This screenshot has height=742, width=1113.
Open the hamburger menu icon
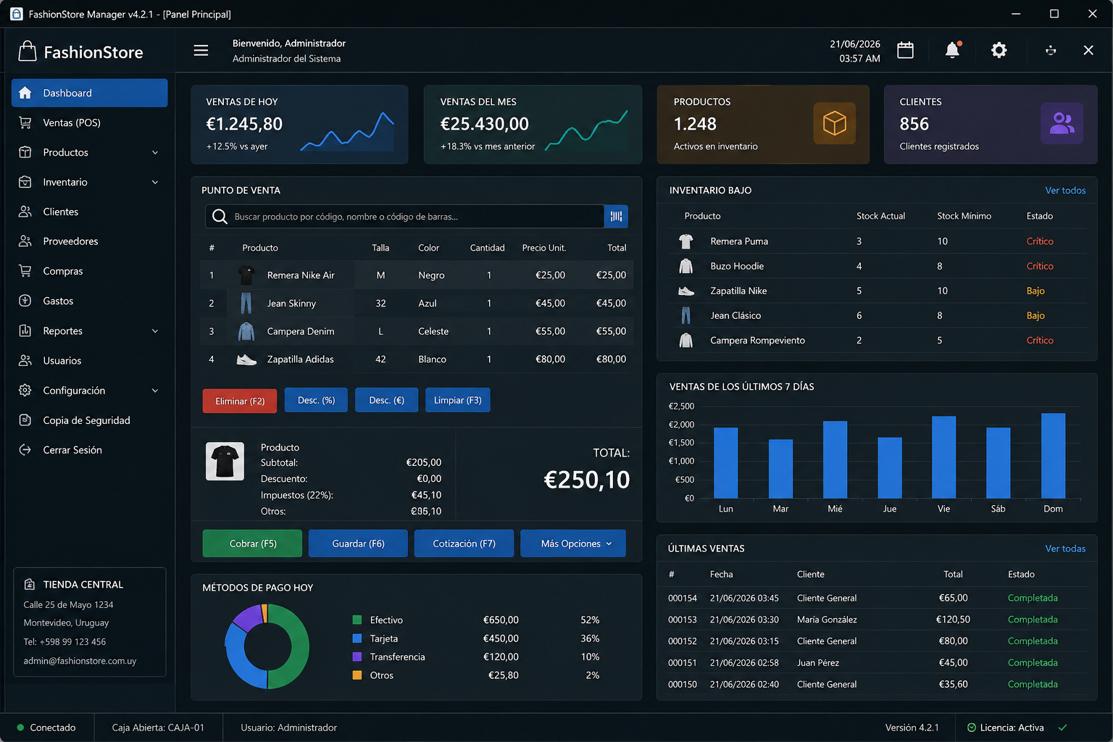click(201, 50)
